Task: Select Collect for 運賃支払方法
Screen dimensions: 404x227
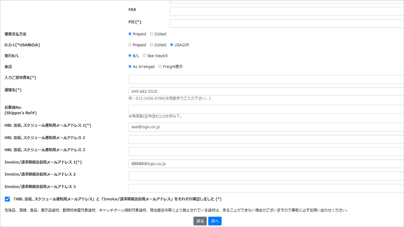Action: [152, 34]
